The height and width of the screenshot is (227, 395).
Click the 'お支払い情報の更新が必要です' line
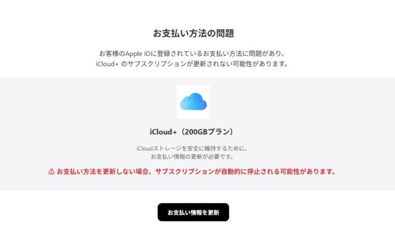click(x=192, y=156)
